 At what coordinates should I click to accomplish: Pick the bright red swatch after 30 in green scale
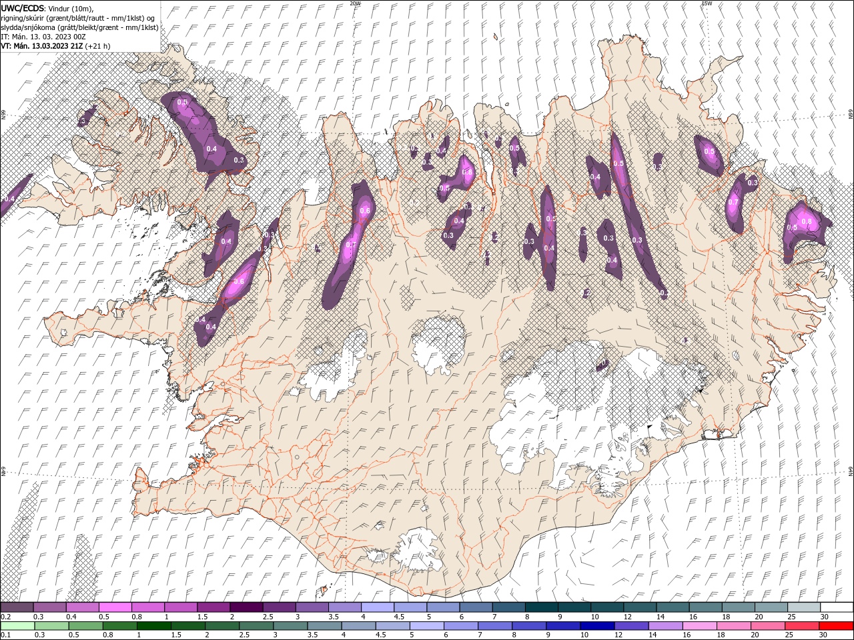[x=836, y=626]
